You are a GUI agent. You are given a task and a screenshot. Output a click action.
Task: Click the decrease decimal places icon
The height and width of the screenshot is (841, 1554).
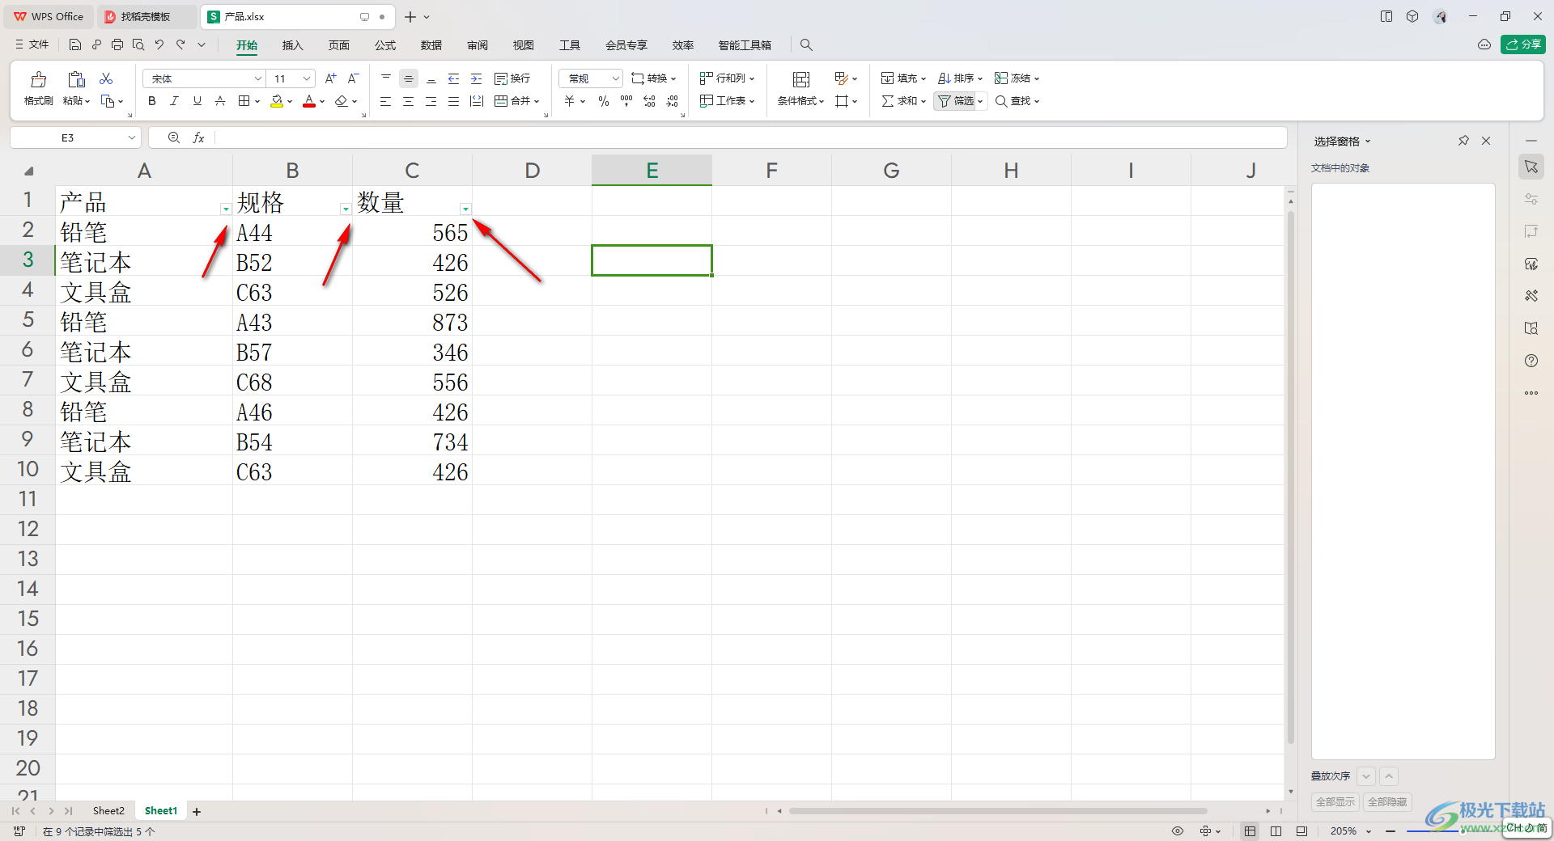pyautogui.click(x=672, y=101)
